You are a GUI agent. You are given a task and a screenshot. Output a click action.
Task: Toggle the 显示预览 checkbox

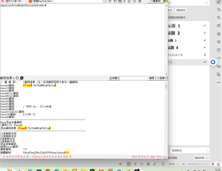165,158
